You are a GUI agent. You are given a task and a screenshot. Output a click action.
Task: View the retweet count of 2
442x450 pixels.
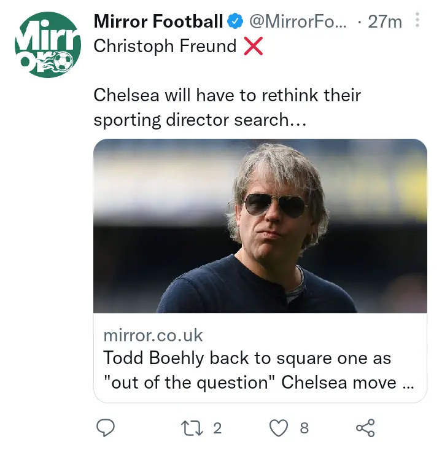[x=217, y=428]
